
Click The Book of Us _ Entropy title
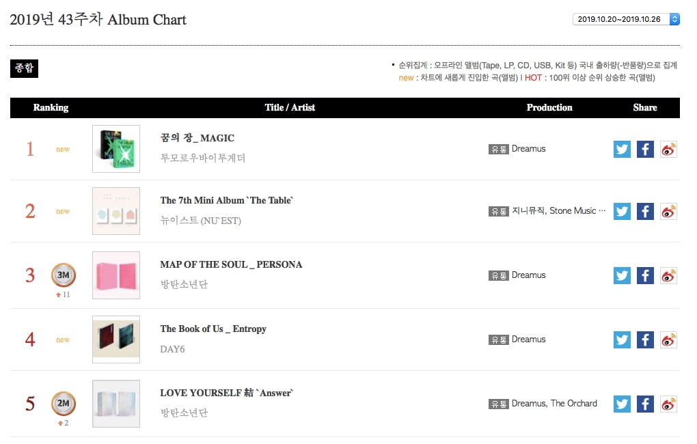tap(213, 329)
